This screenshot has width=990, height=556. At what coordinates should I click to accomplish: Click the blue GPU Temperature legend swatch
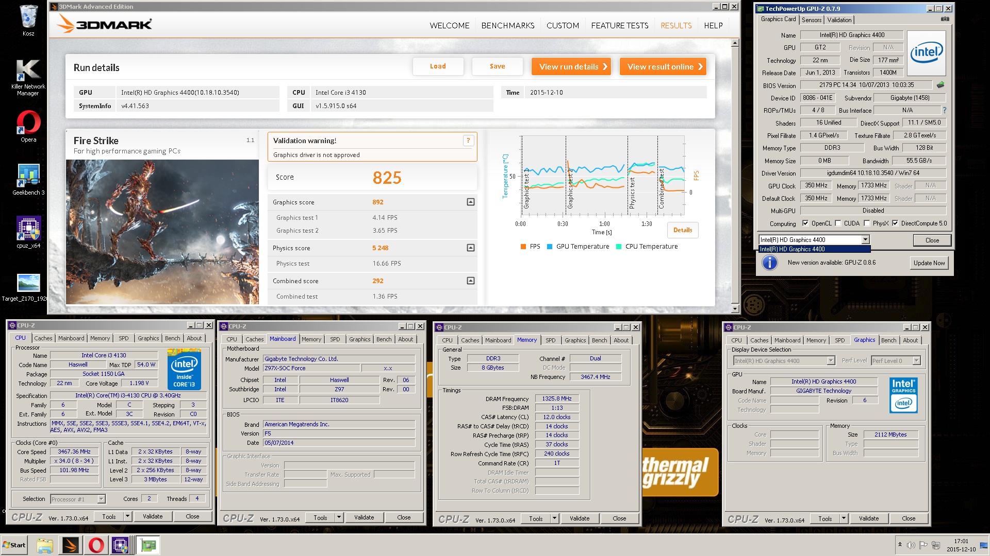(x=550, y=247)
